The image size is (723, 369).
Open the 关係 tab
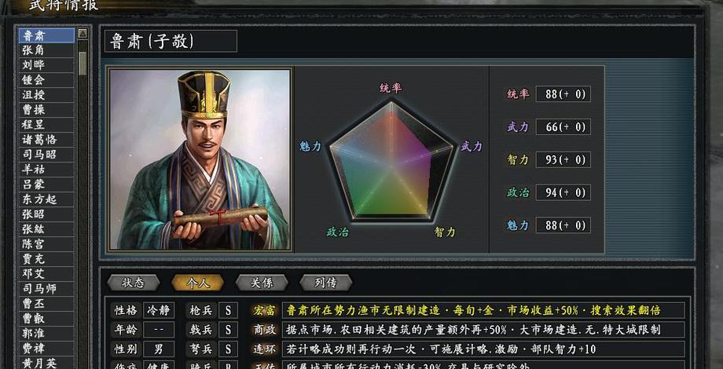pyautogui.click(x=262, y=283)
